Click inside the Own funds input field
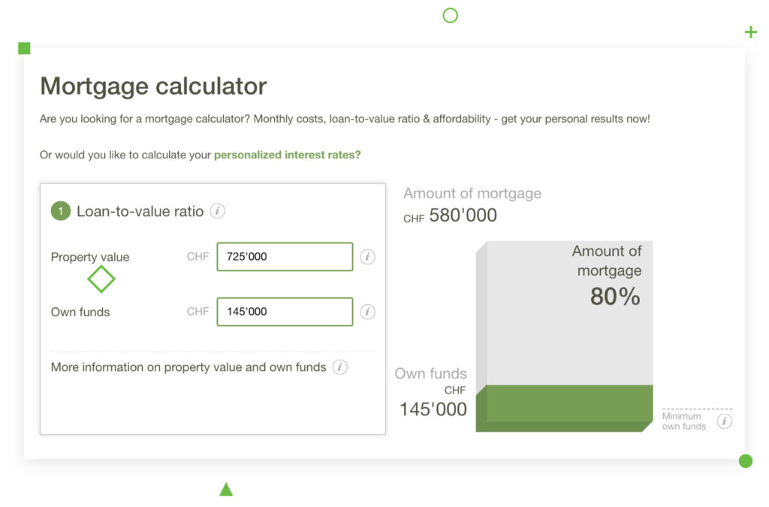Viewport: 769px width, 507px height. click(284, 311)
